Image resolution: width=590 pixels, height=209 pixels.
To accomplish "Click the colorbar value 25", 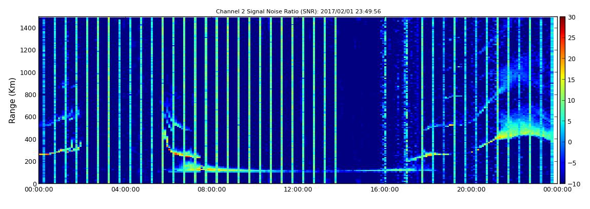I will pos(572,37).
